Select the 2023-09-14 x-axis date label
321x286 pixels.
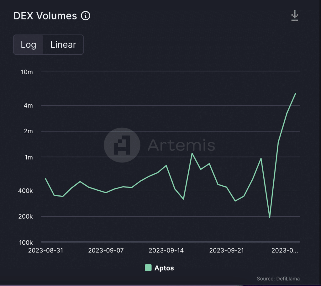coord(166,251)
